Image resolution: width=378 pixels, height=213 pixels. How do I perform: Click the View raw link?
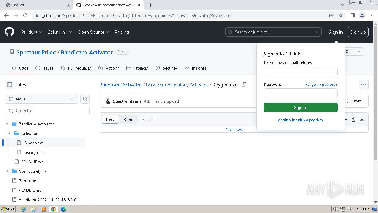234,129
